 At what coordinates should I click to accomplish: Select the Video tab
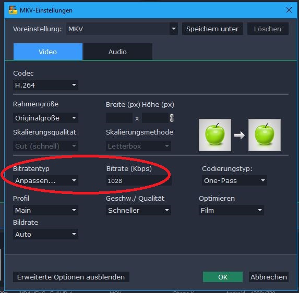48,52
